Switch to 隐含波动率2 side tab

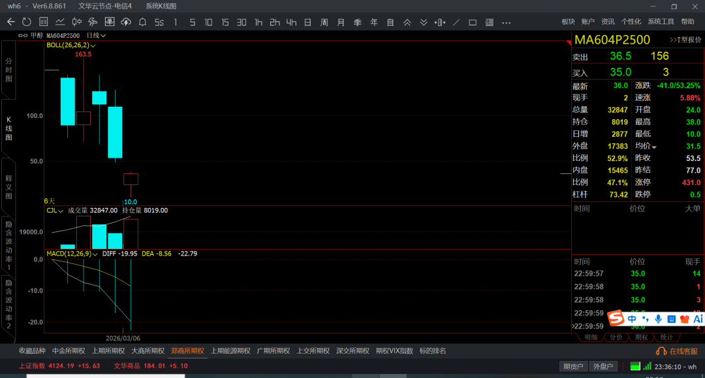pos(8,304)
